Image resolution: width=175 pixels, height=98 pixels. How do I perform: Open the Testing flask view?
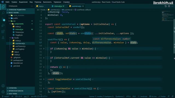3,38
